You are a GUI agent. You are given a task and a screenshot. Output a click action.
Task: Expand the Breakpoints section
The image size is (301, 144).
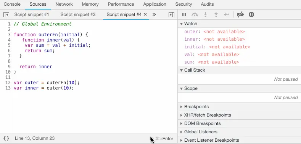coord(239,107)
